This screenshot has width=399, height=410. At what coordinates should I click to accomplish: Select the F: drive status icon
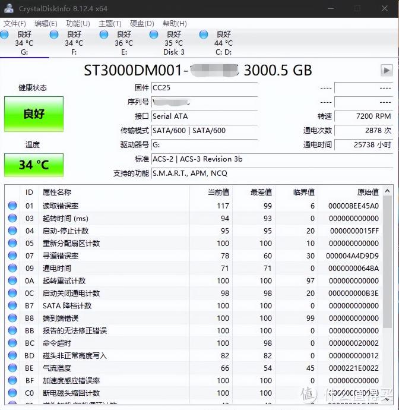click(54, 34)
